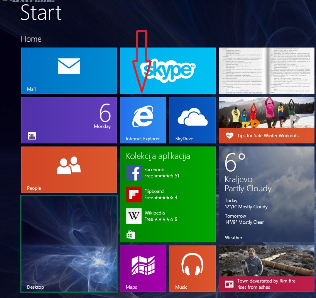Click the news icon on Rim fire tile

tap(230, 284)
